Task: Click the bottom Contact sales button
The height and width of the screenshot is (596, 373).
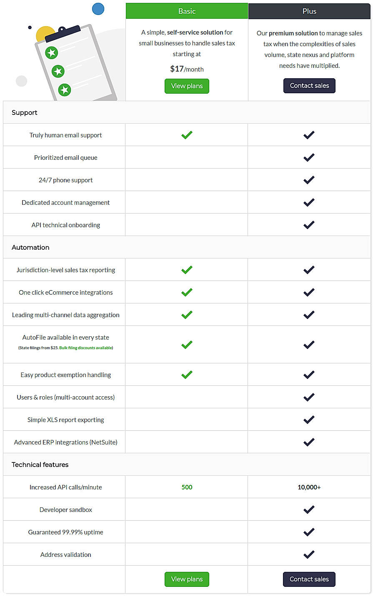Action: tap(309, 579)
